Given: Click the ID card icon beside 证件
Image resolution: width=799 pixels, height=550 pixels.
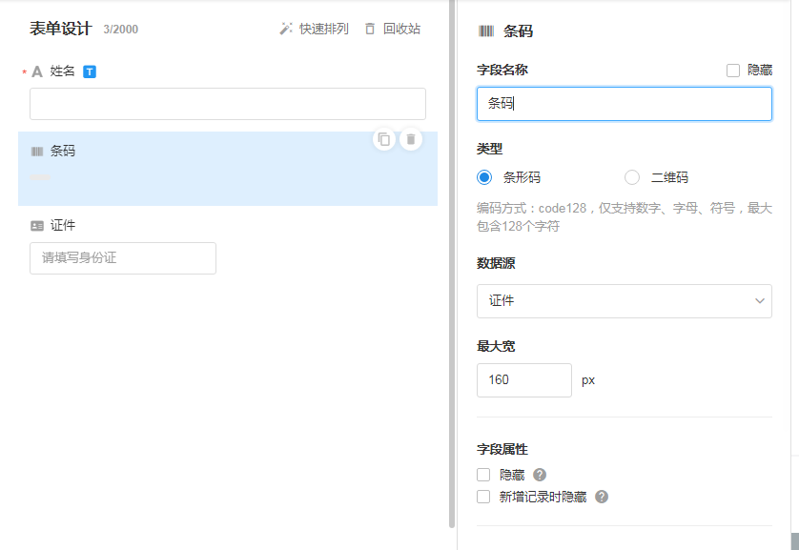Looking at the screenshot, I should pyautogui.click(x=37, y=226).
